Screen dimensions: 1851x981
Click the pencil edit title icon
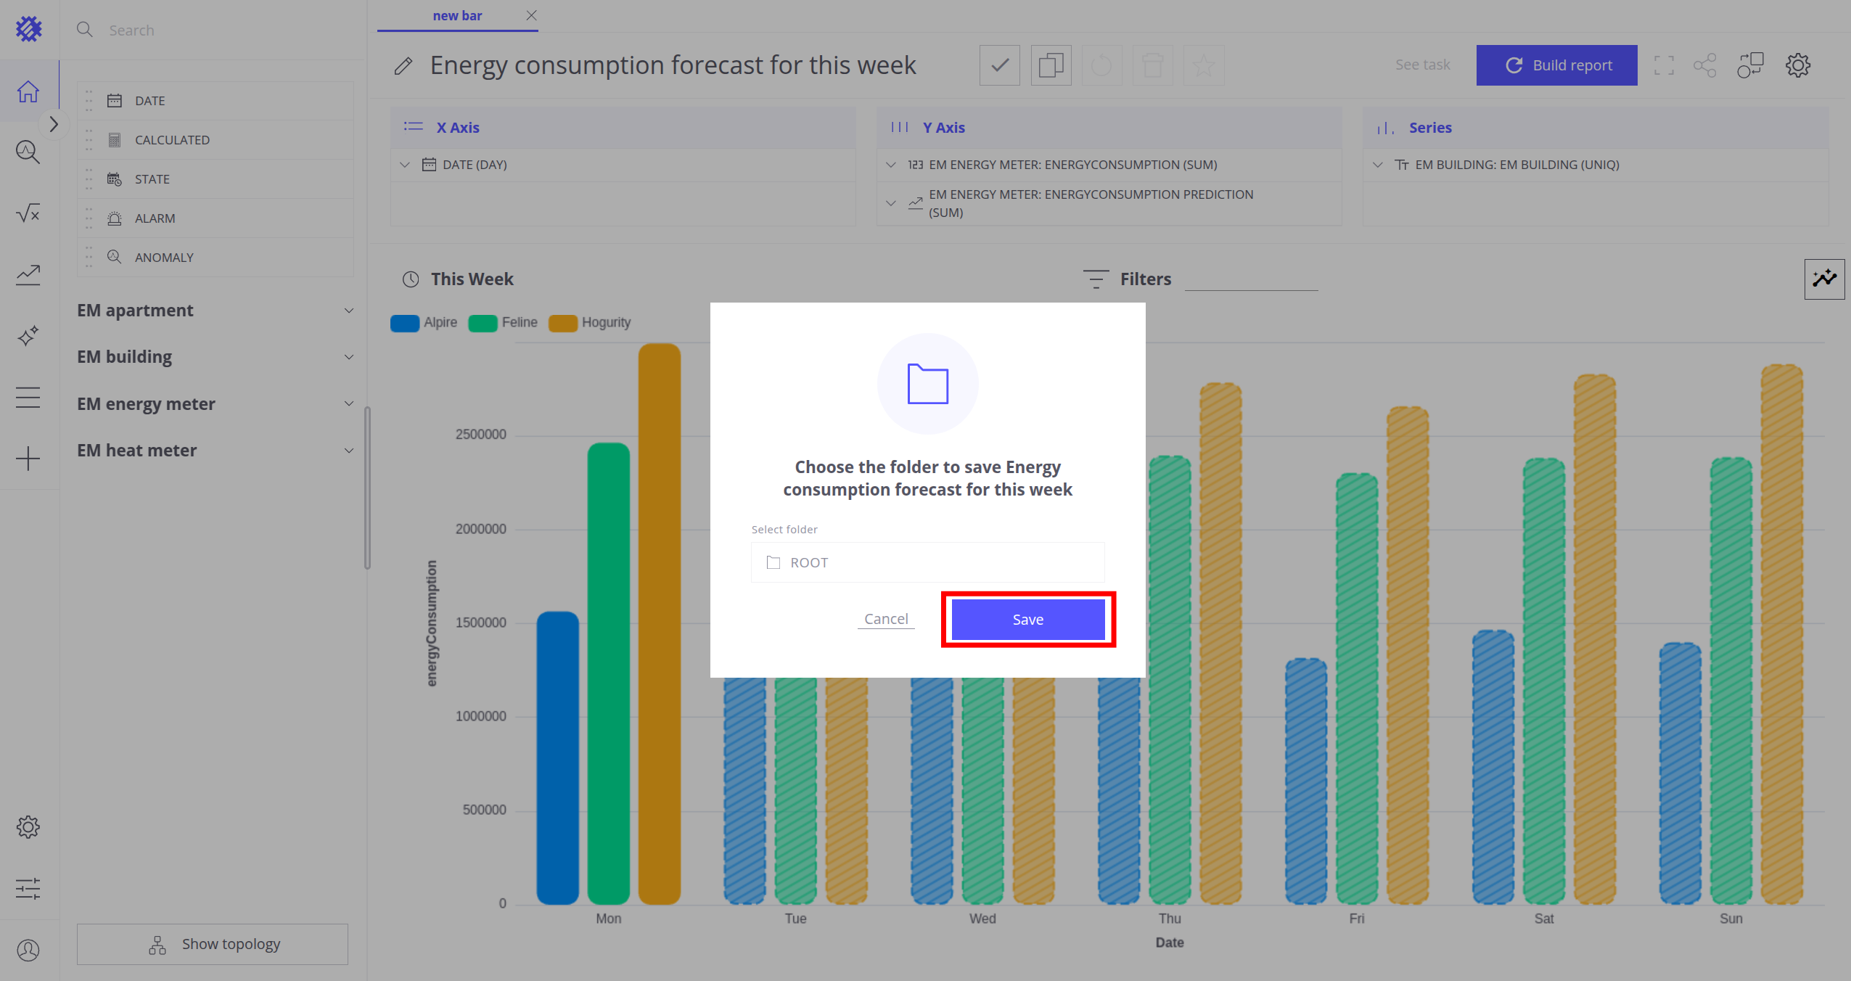point(403,66)
